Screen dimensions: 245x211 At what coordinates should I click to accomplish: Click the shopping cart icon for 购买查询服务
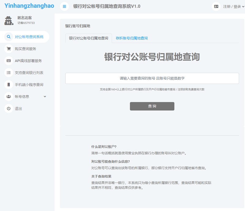[x=8, y=49]
